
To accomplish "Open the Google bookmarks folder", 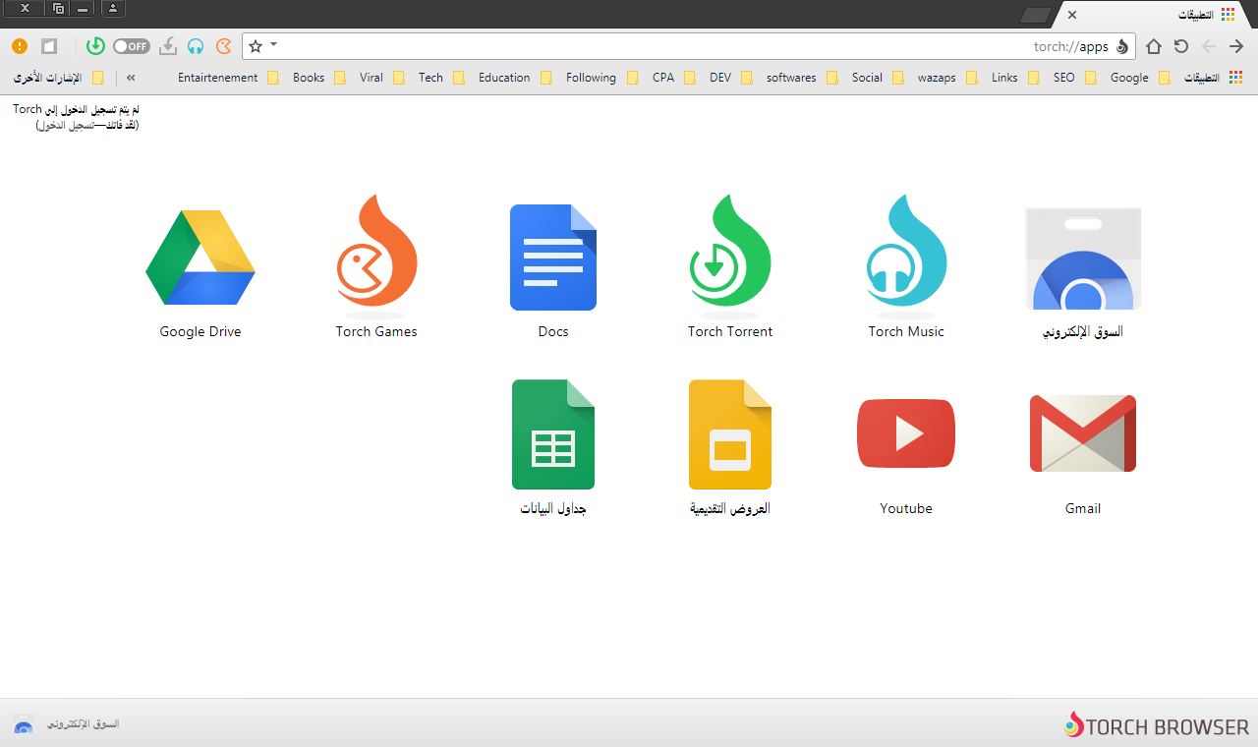I will click(1140, 78).
